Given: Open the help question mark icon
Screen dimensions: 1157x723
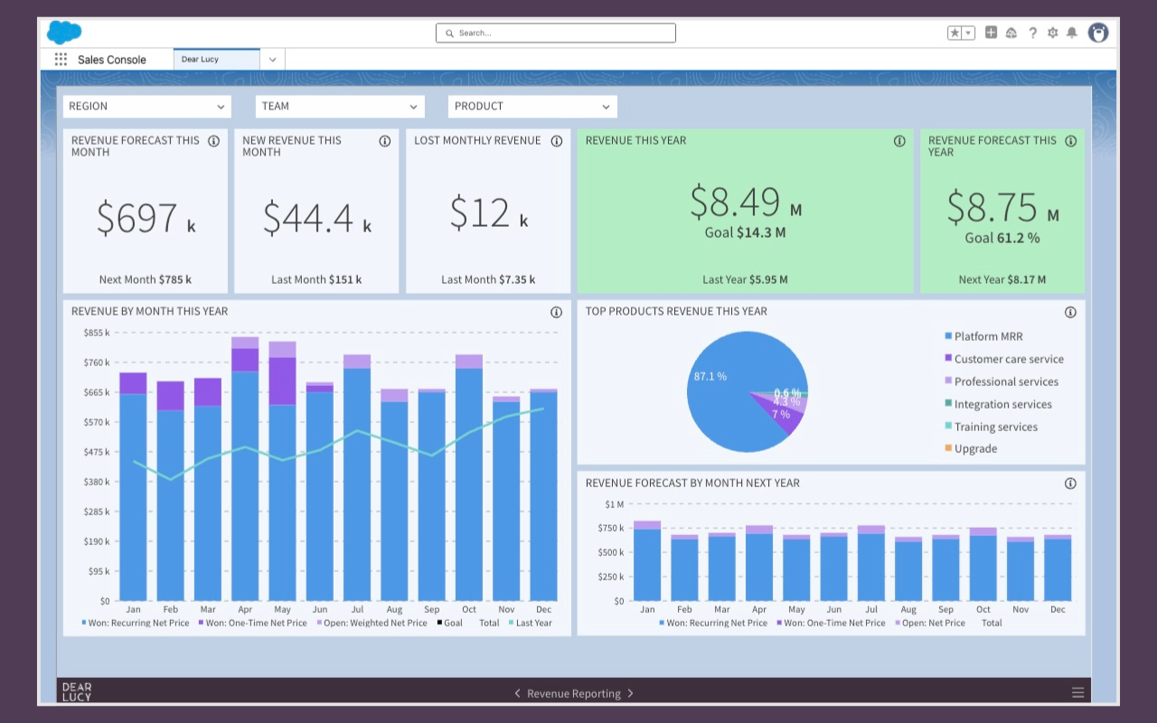Looking at the screenshot, I should 1032,33.
